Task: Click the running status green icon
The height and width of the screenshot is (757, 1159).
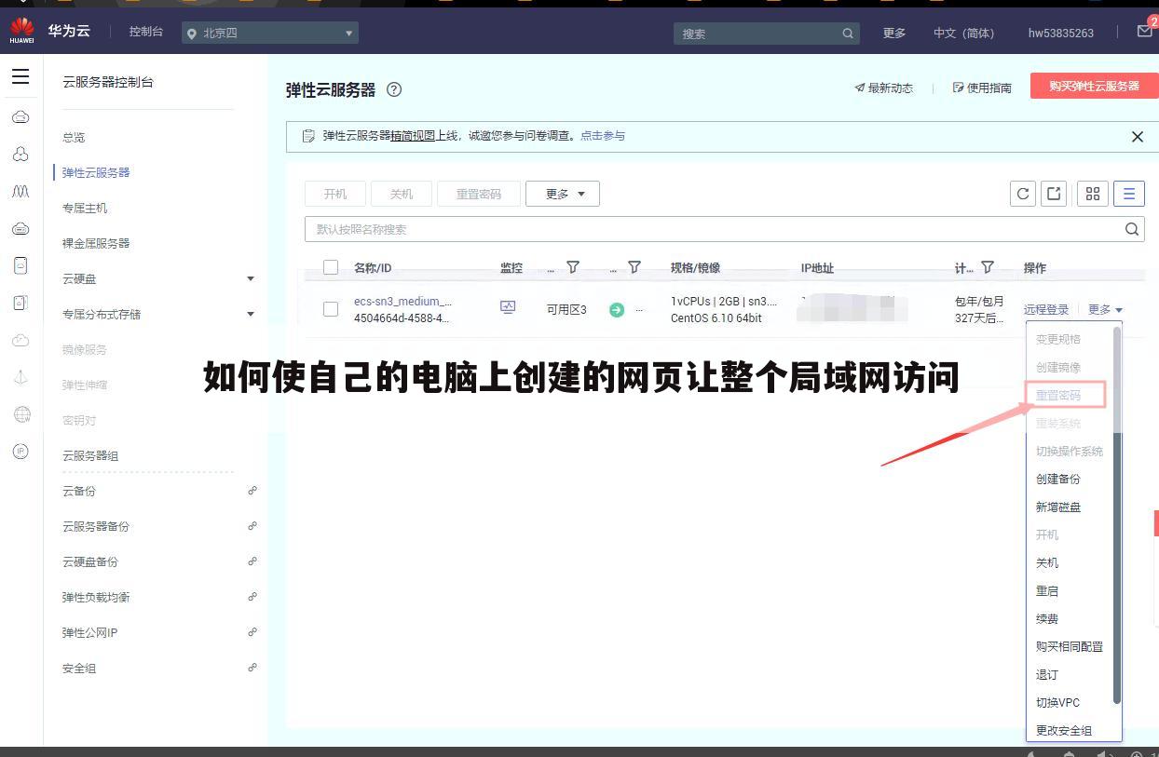Action: [617, 310]
